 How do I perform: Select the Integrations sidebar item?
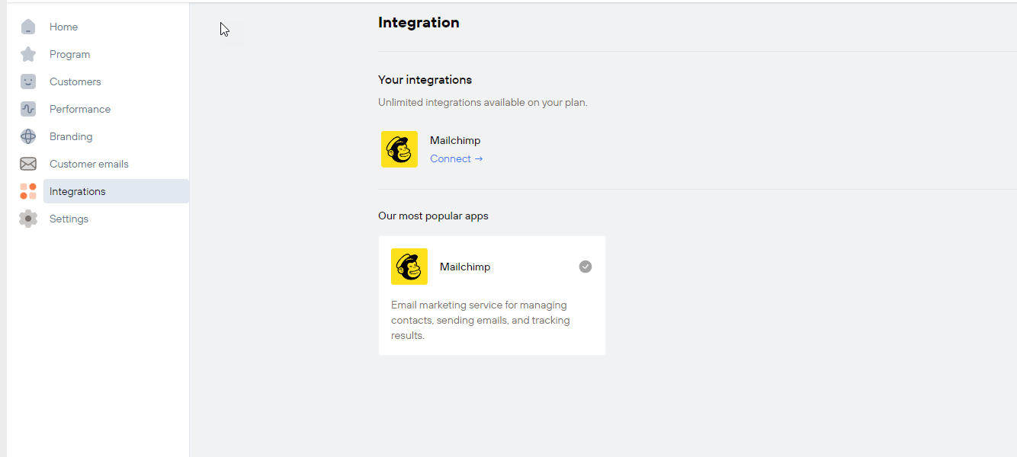pyautogui.click(x=116, y=191)
